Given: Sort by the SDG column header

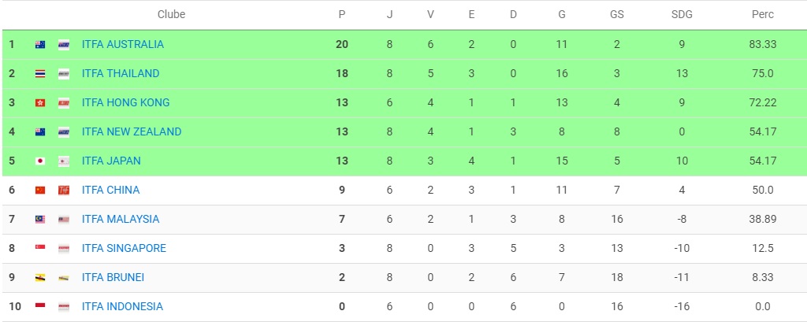Looking at the screenshot, I should (682, 15).
